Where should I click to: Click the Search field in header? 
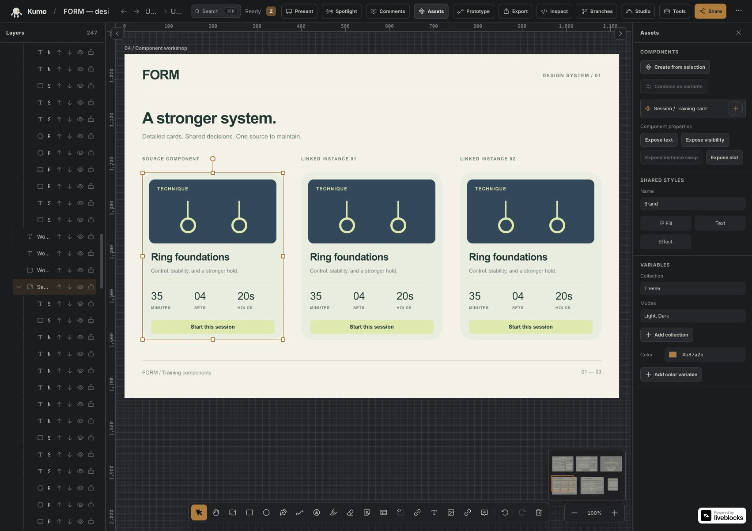[x=216, y=11]
